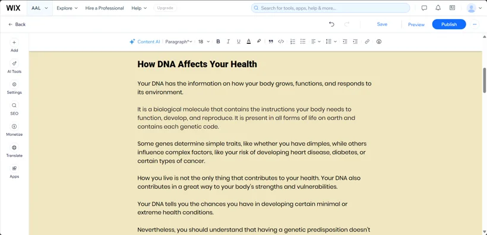This screenshot has width=487, height=235.
Task: Open the SEO panel
Action: point(14,109)
